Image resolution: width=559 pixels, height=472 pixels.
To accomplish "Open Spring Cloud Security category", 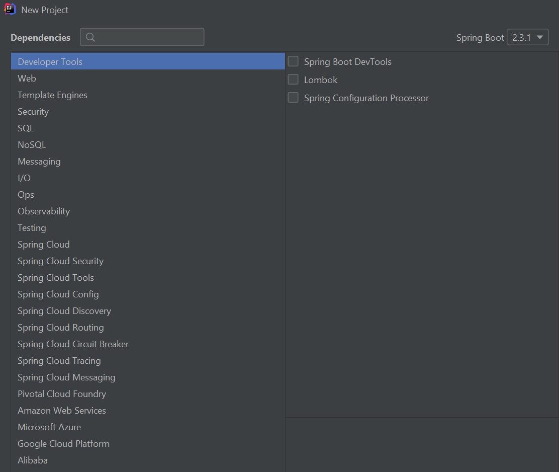I will [x=148, y=261].
